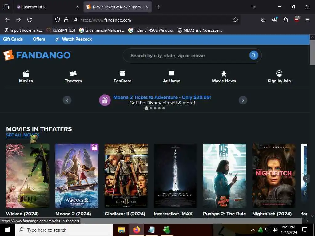Open the Gladiator II poster
This screenshot has height=236, width=315.
pos(126,175)
